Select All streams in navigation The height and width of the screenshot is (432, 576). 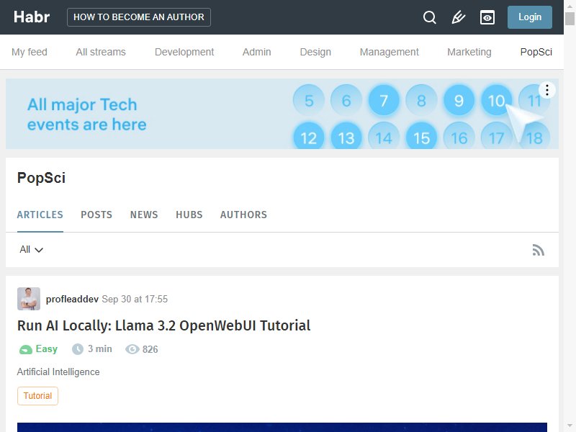101,52
